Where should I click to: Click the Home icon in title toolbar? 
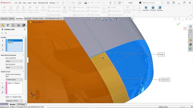coord(63,3)
